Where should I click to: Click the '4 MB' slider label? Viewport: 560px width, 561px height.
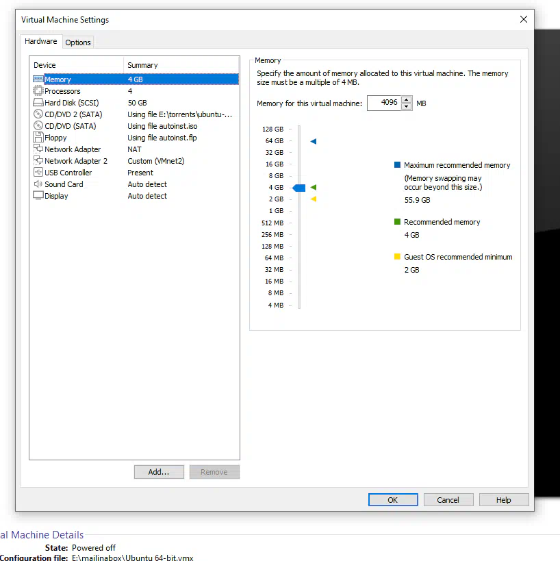click(276, 305)
